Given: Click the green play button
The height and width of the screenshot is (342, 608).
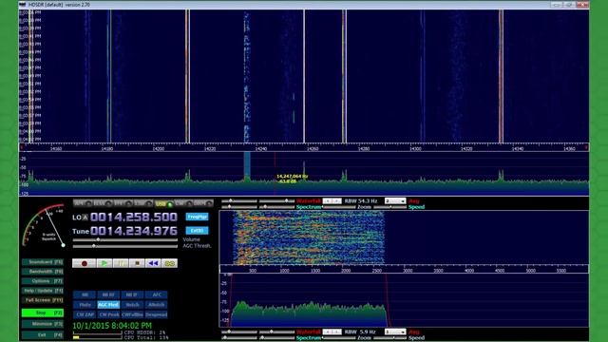Looking at the screenshot, I should (x=104, y=263).
